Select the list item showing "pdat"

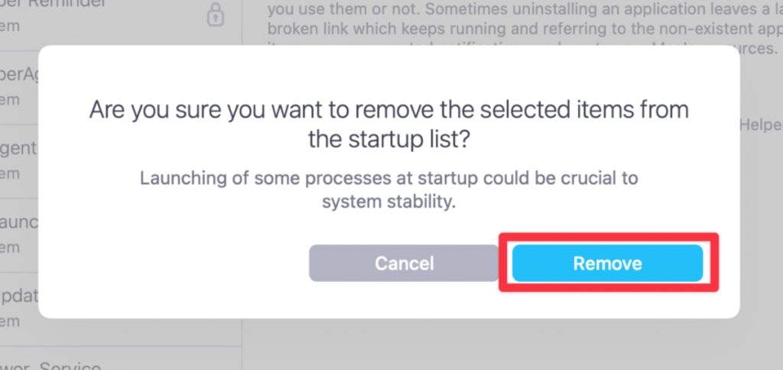[18, 295]
